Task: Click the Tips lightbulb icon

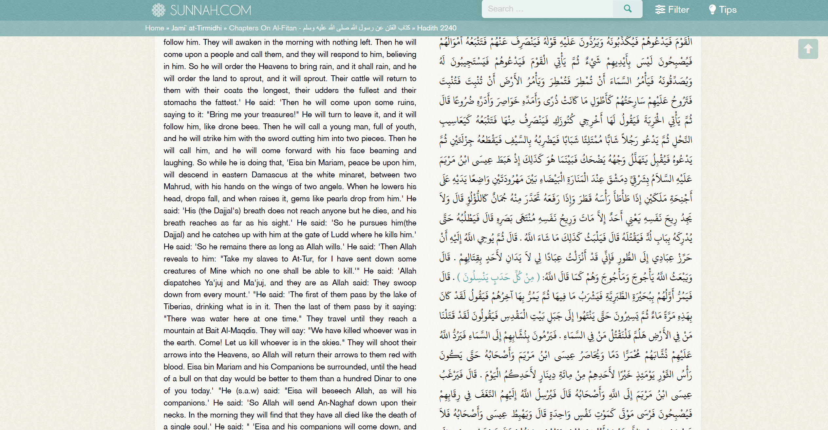Action: [x=712, y=10]
